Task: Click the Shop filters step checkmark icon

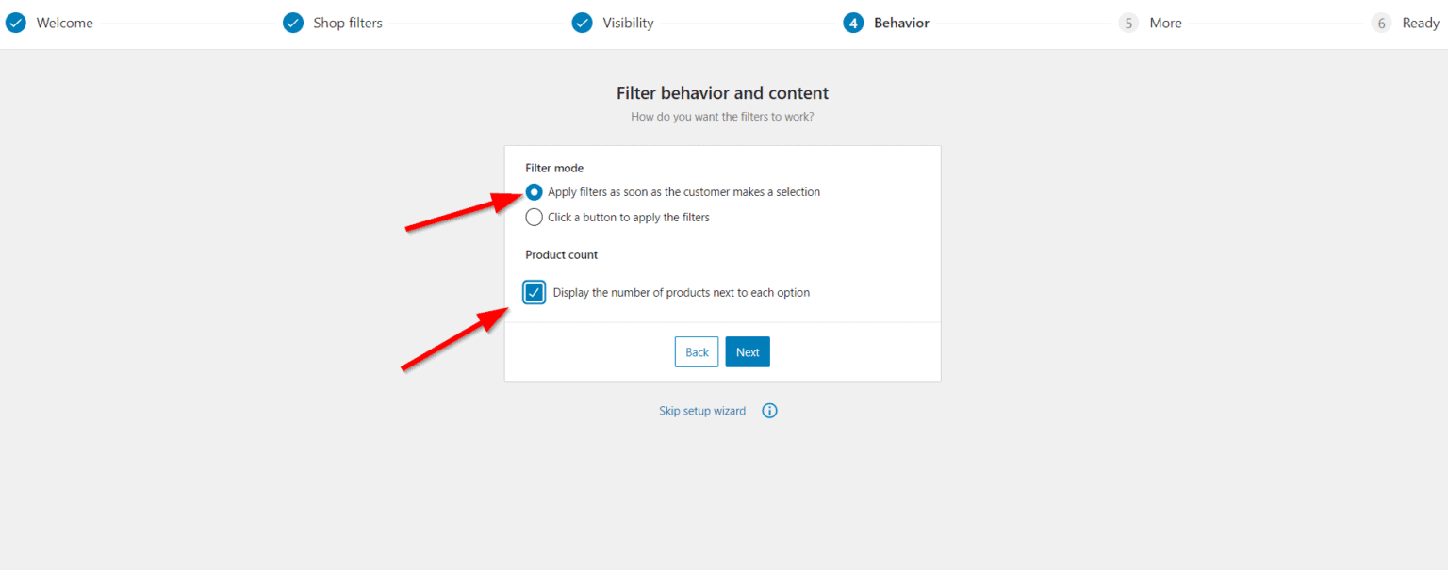Action: (x=292, y=22)
